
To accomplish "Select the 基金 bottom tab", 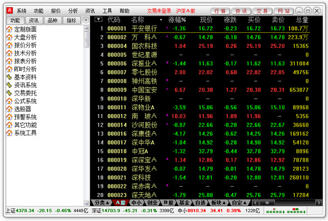I will [x=184, y=202].
